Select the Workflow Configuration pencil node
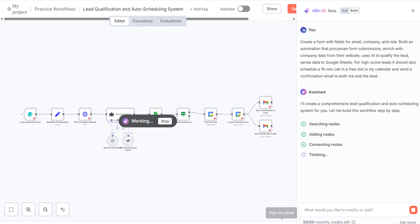Screen dimensions: 420x224 pos(57,114)
